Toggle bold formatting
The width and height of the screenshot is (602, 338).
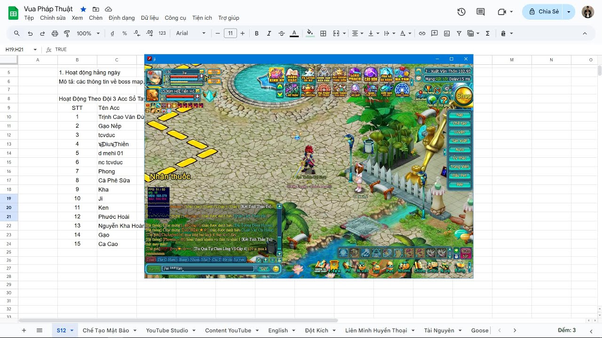tap(257, 33)
